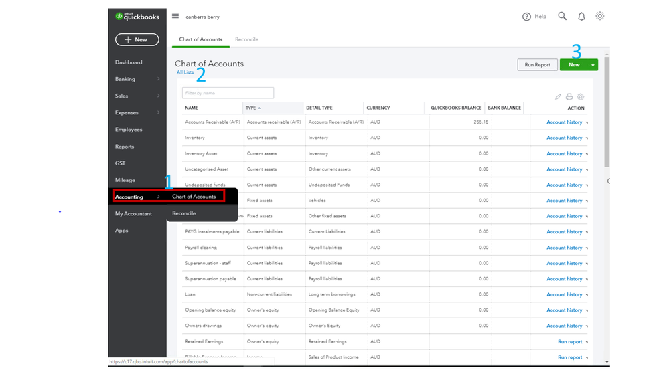Click Run report for Retained Earnings

570,341
